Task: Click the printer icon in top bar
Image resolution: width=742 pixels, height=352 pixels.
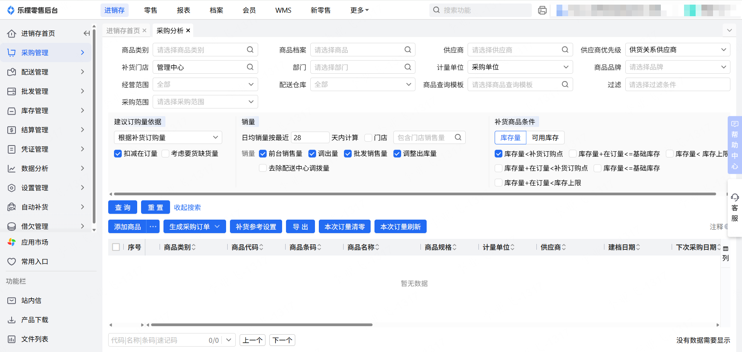Action: click(542, 10)
